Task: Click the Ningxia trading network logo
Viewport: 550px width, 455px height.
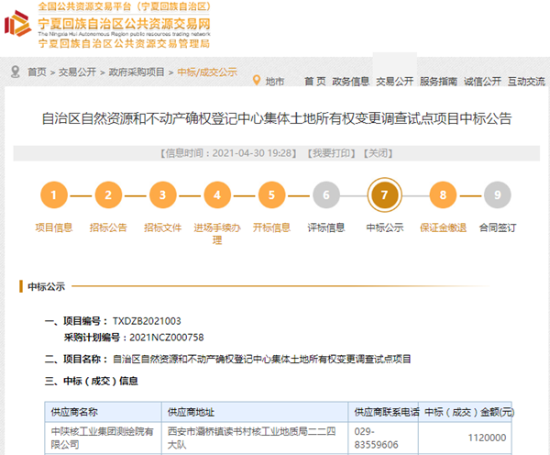Action: click(18, 26)
